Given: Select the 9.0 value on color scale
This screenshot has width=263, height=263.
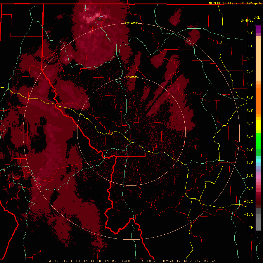Looking at the screenshot, I should [250, 46].
